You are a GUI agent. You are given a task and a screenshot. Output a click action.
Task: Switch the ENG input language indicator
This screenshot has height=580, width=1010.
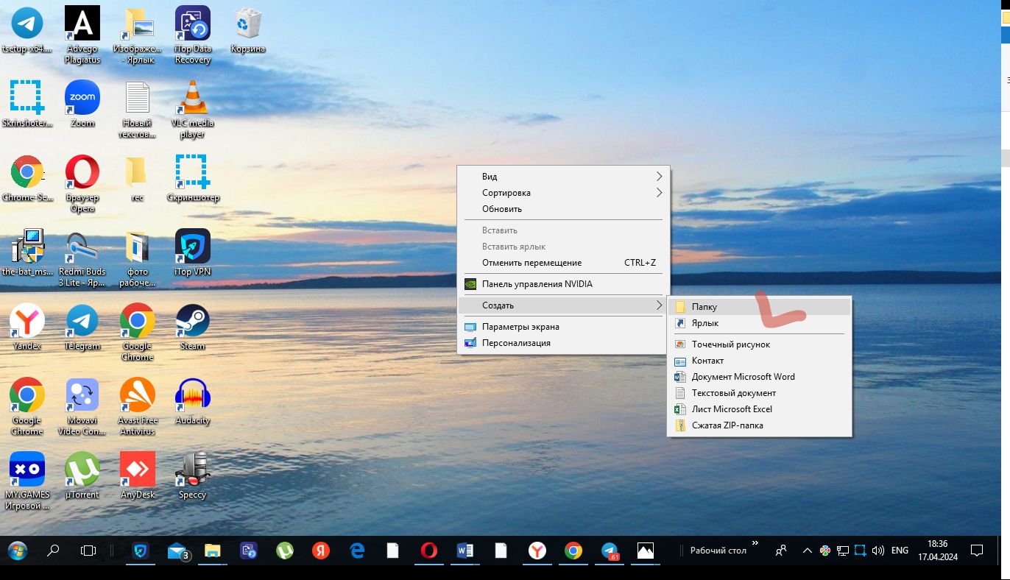pos(900,551)
